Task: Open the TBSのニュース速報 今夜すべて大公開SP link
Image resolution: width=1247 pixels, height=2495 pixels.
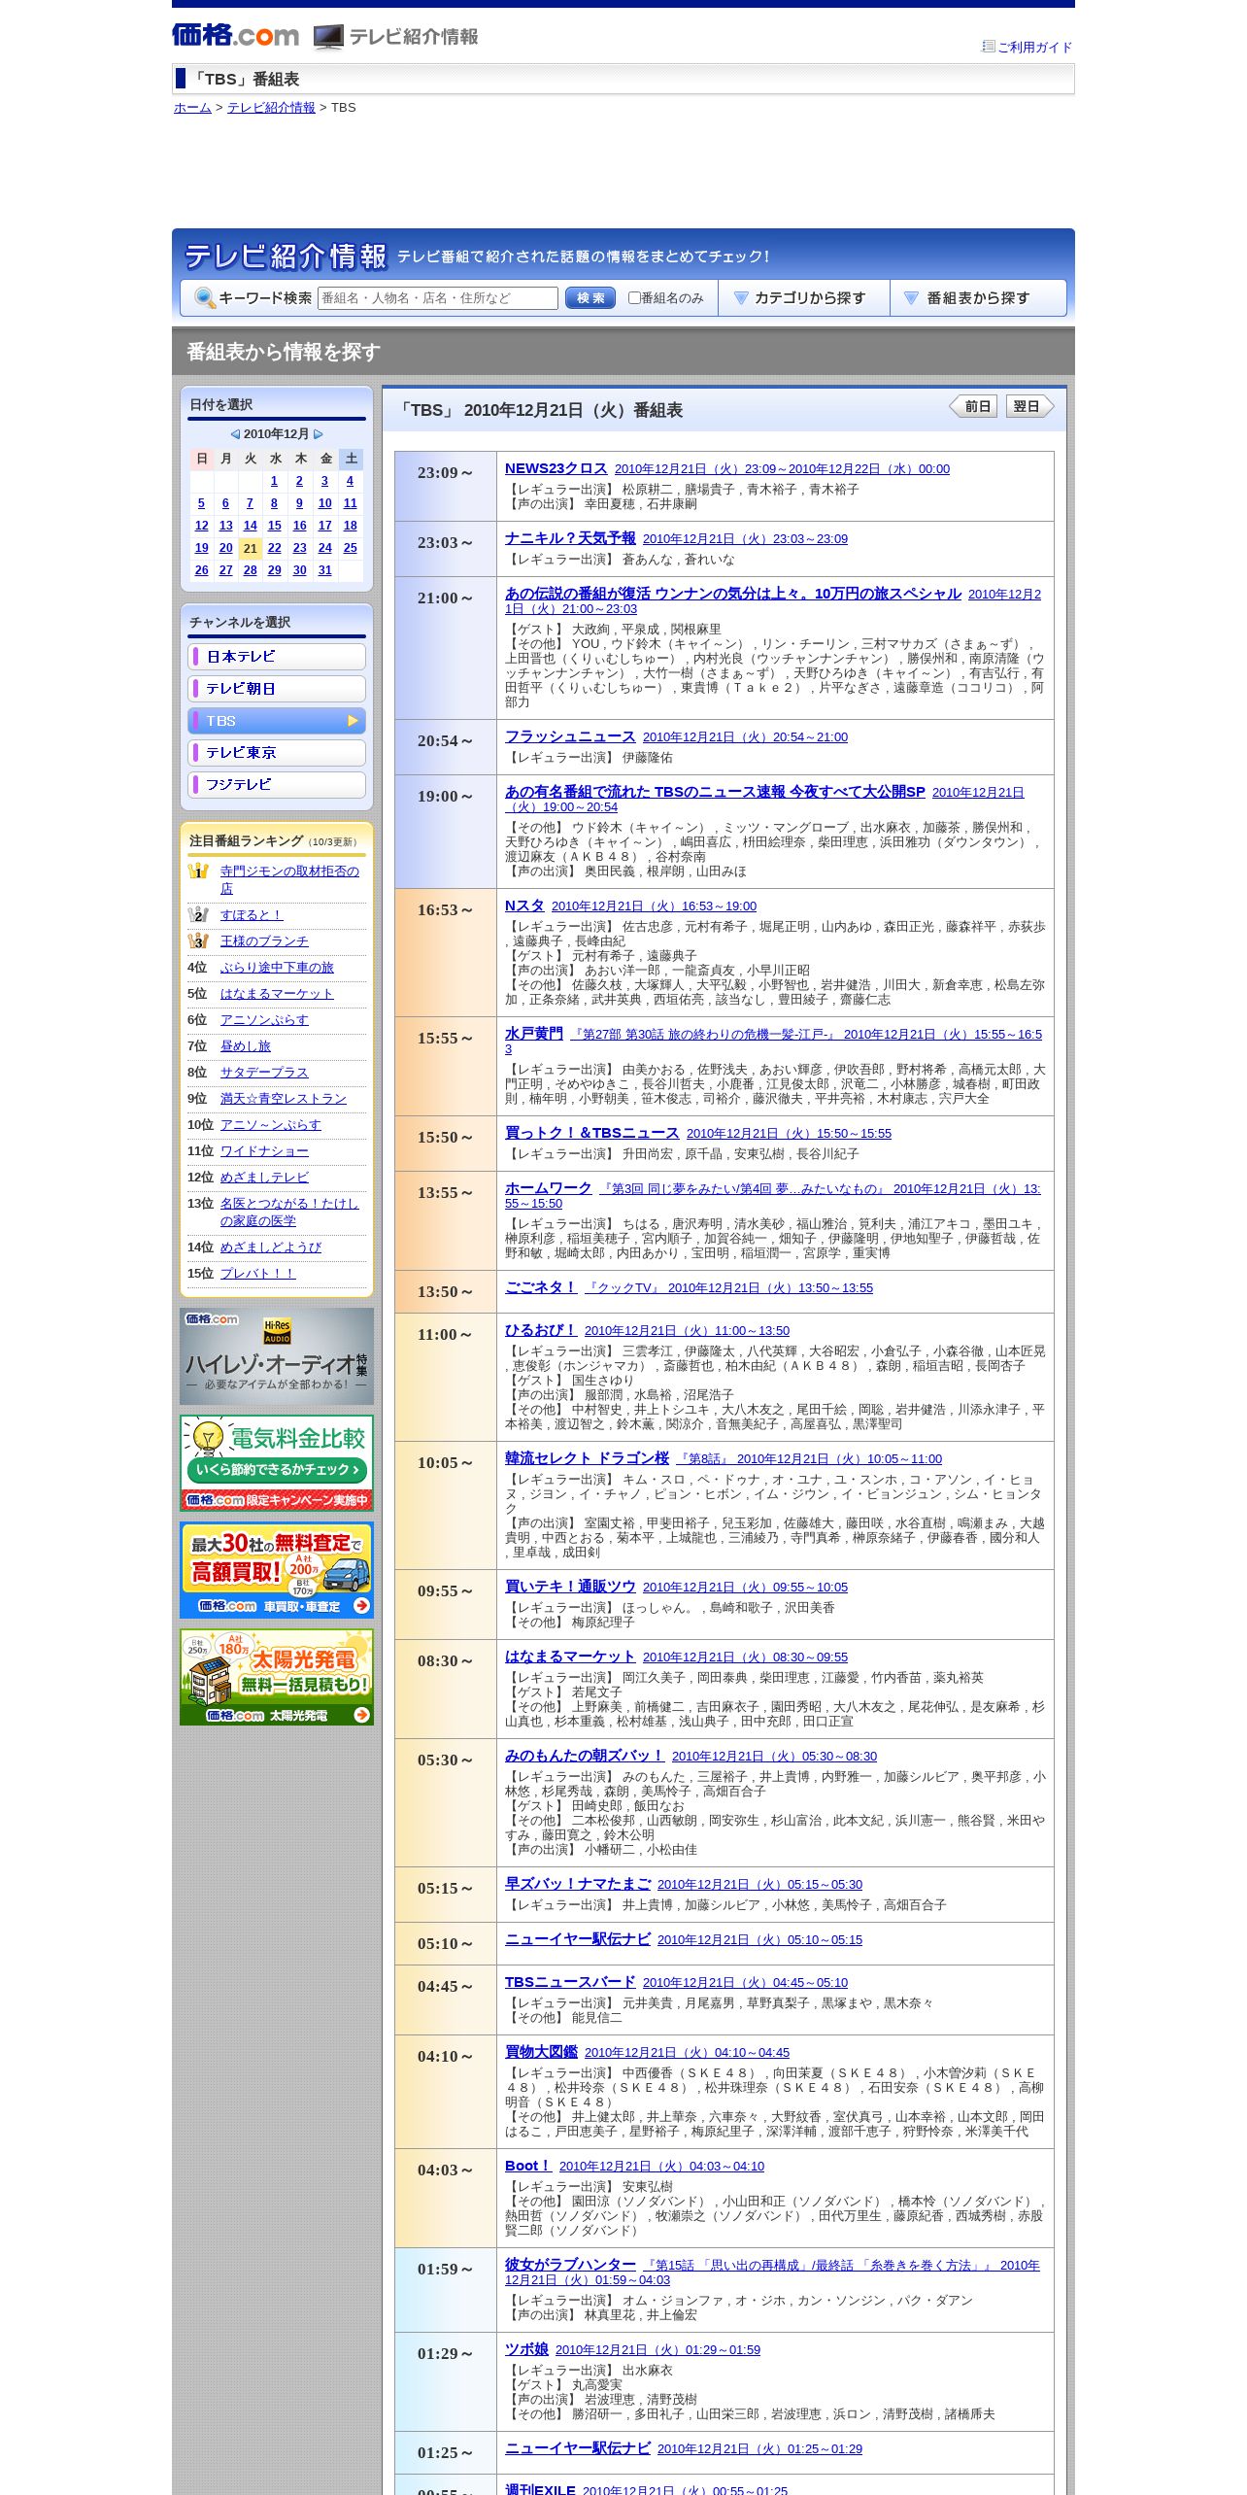Action: (x=715, y=792)
